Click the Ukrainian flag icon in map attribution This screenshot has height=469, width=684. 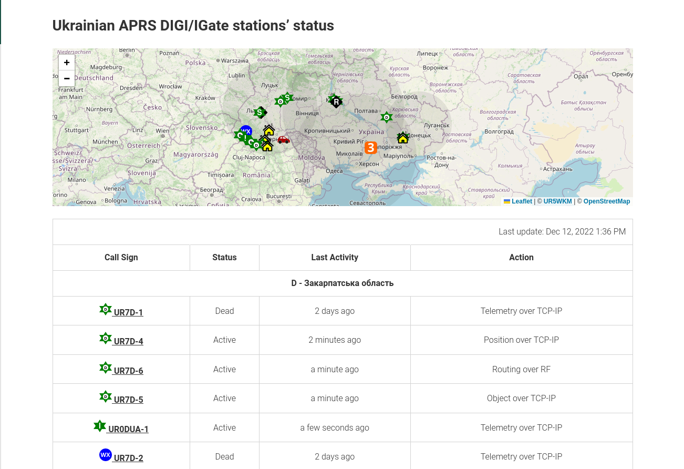click(506, 201)
